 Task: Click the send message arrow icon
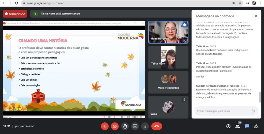point(253,111)
